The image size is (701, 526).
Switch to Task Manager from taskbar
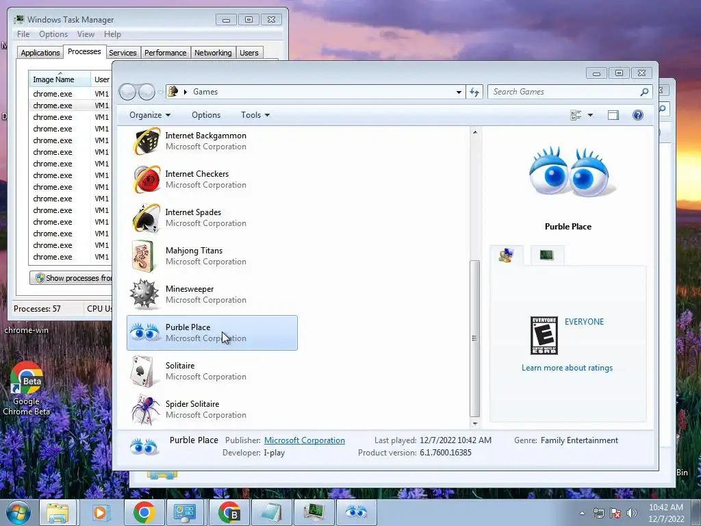coord(314,513)
